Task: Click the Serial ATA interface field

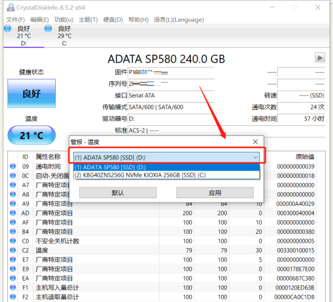Action: coord(171,95)
